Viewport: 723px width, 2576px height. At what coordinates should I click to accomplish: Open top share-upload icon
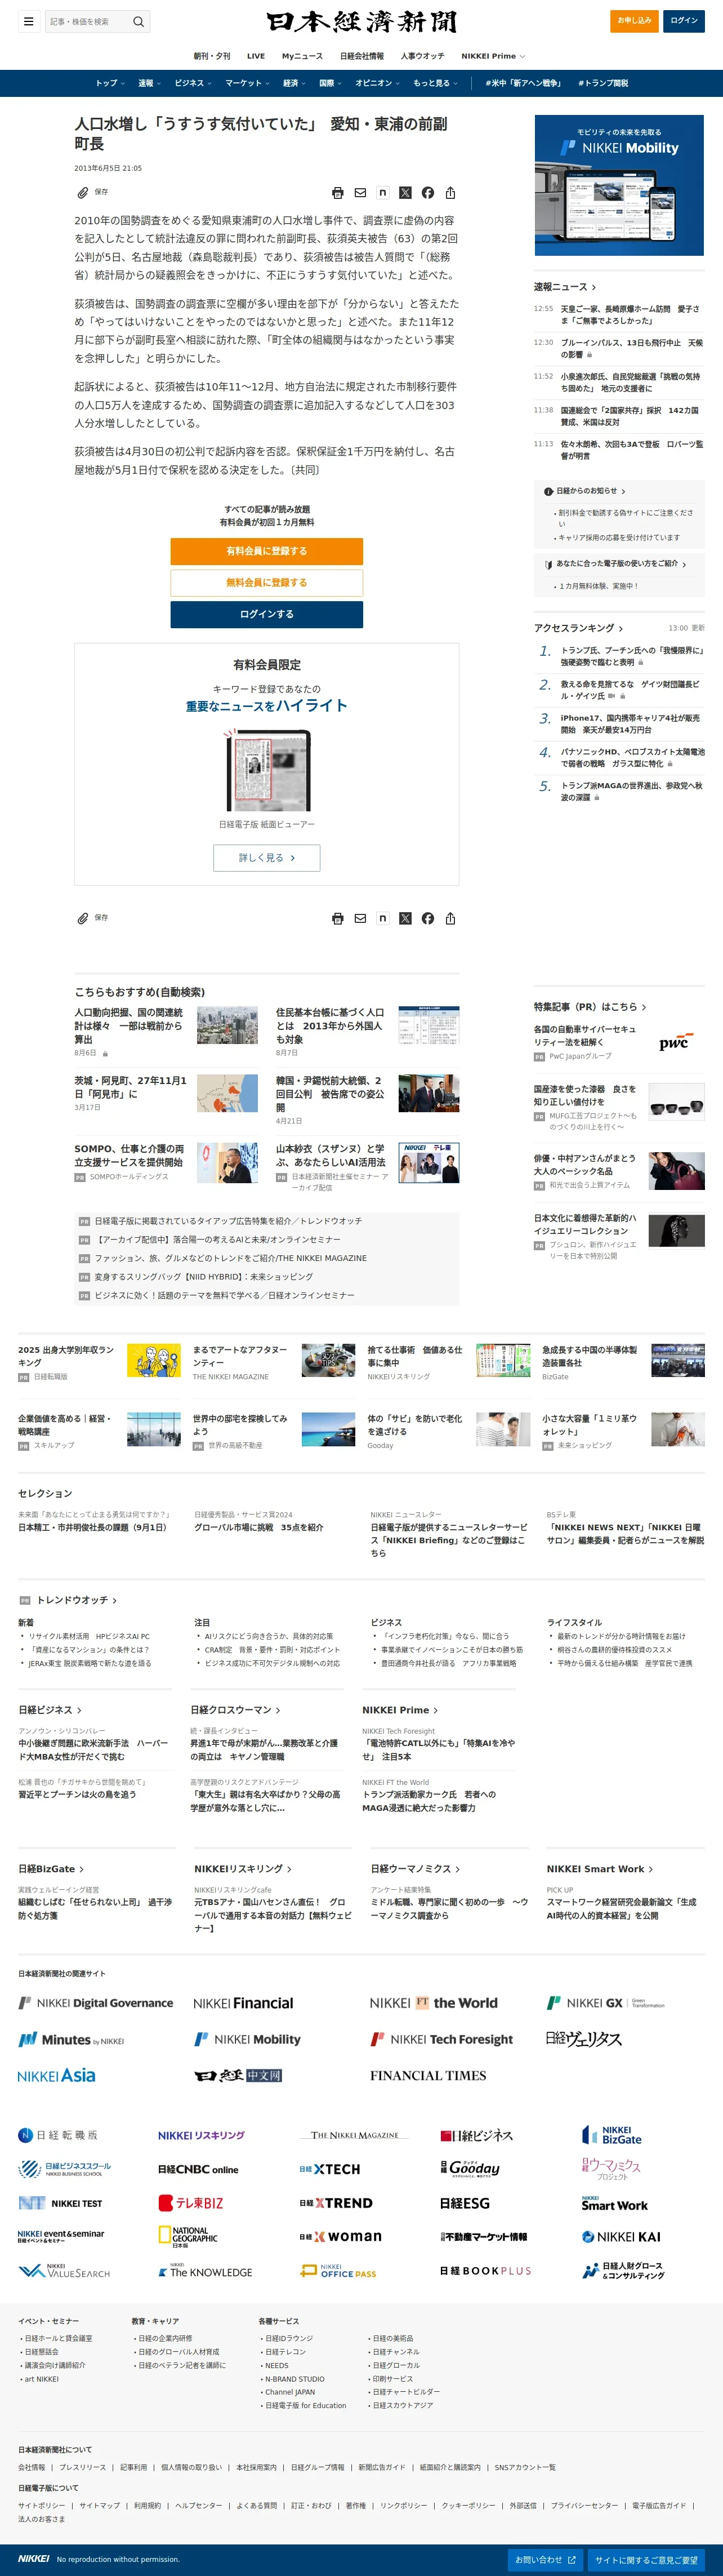click(x=450, y=193)
